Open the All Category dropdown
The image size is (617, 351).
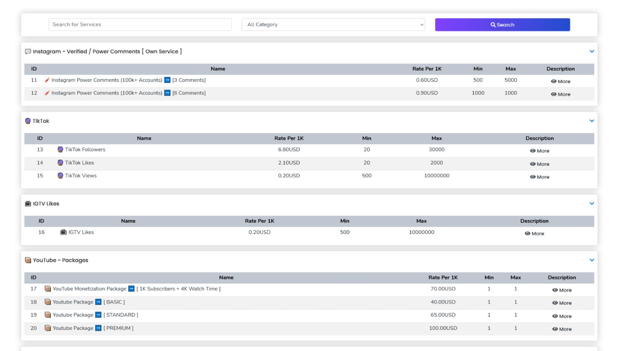point(334,25)
